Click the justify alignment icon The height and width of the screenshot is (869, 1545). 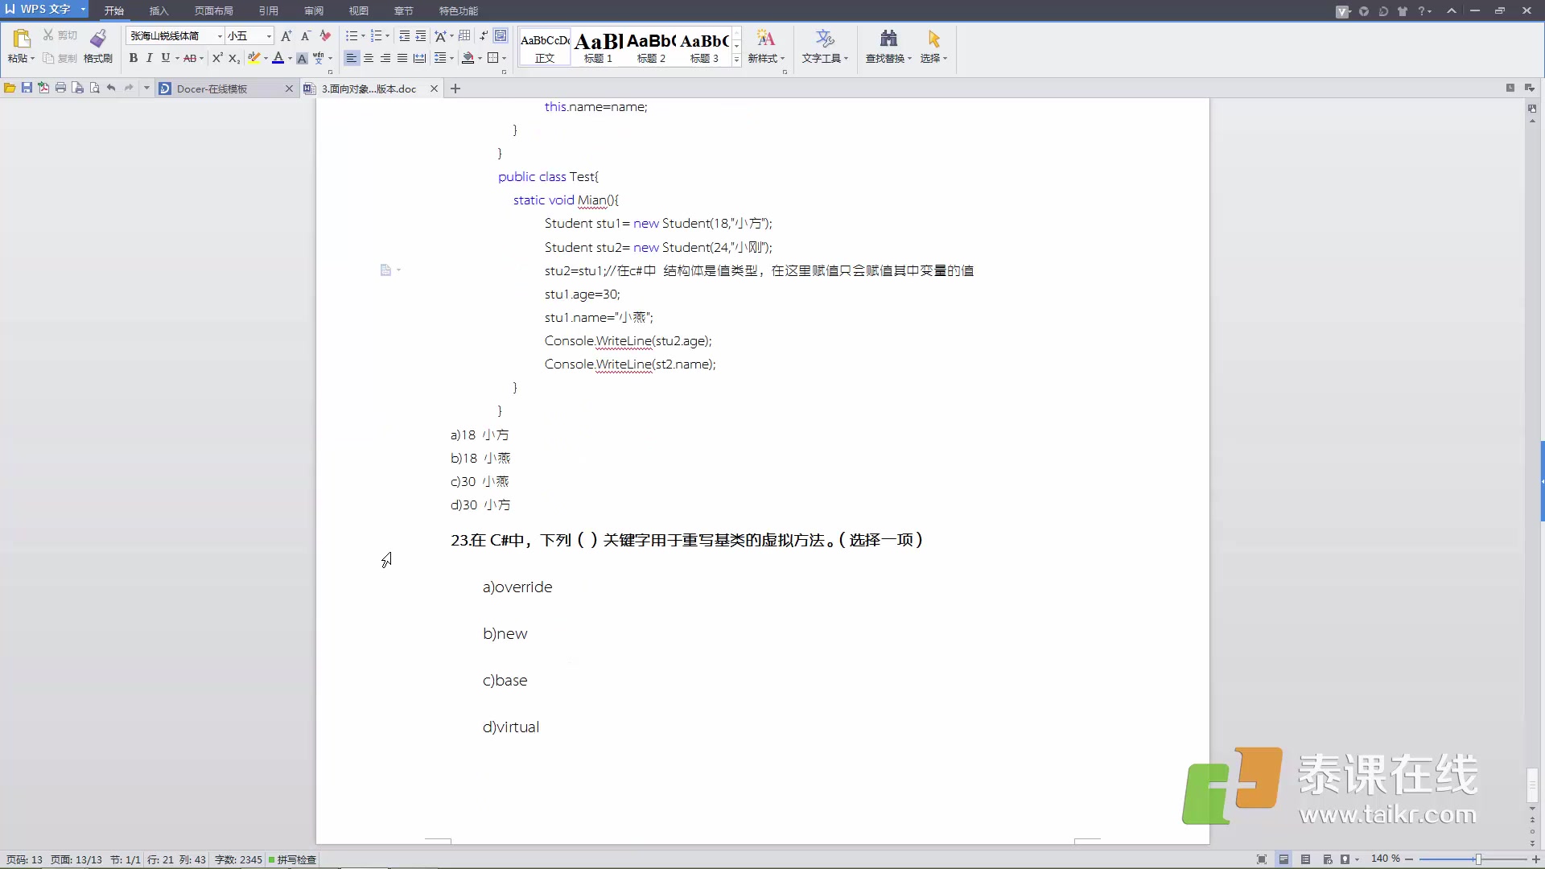(x=402, y=58)
